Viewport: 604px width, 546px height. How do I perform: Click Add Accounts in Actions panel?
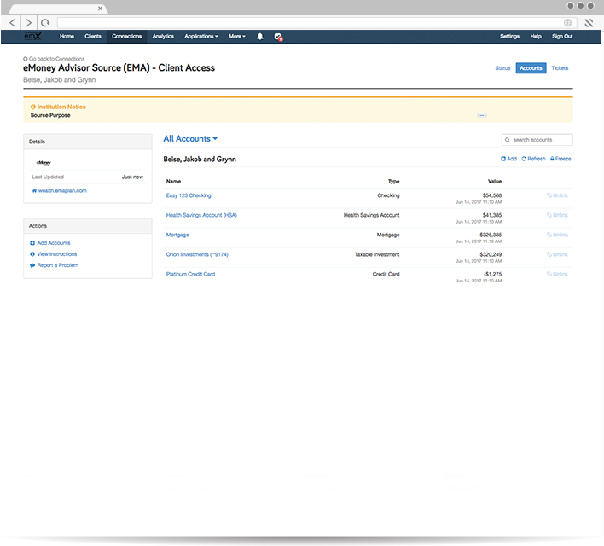tap(50, 243)
